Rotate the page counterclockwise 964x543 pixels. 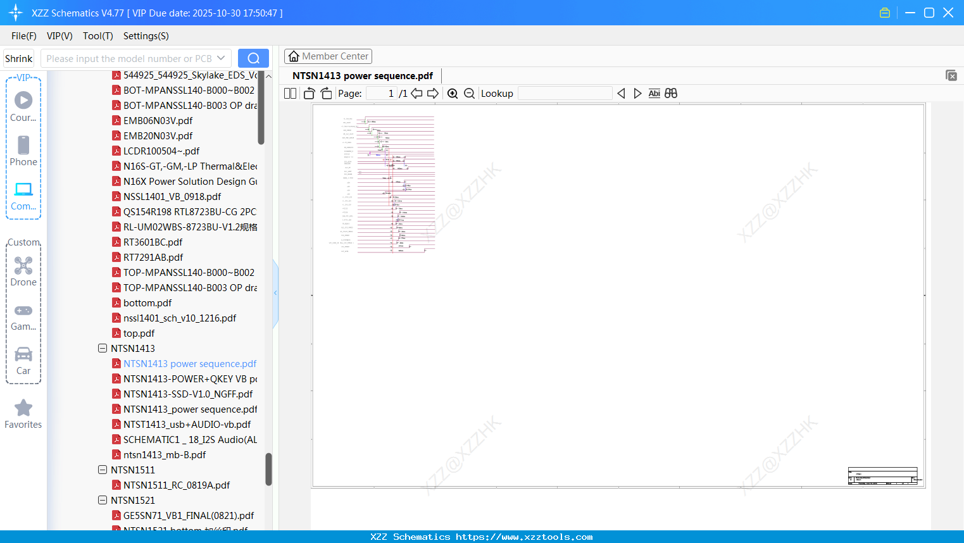click(309, 94)
